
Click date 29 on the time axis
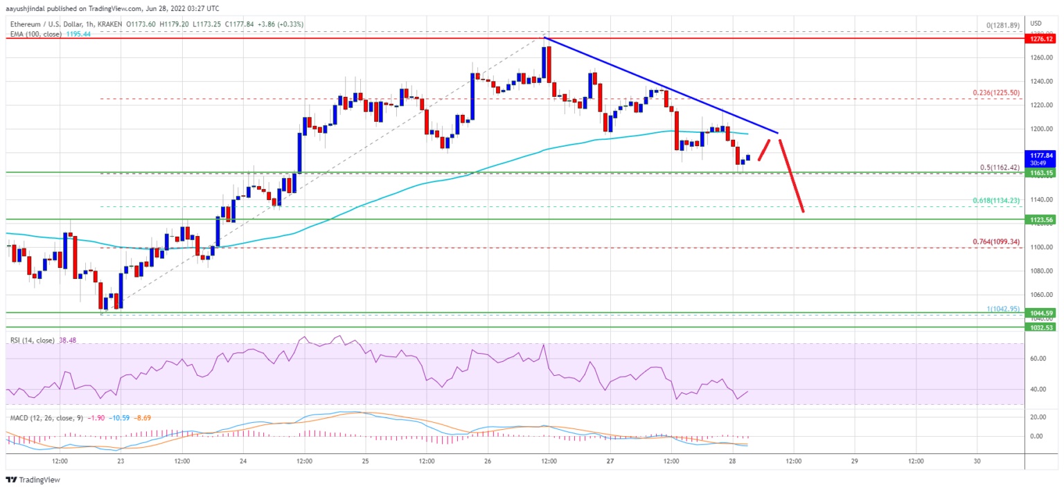854,460
